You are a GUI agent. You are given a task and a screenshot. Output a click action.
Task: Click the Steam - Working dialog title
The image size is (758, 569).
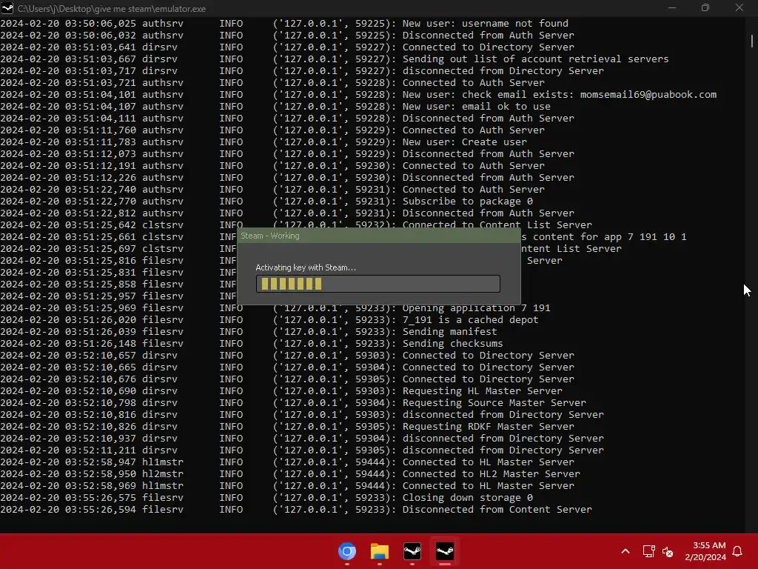pos(269,236)
